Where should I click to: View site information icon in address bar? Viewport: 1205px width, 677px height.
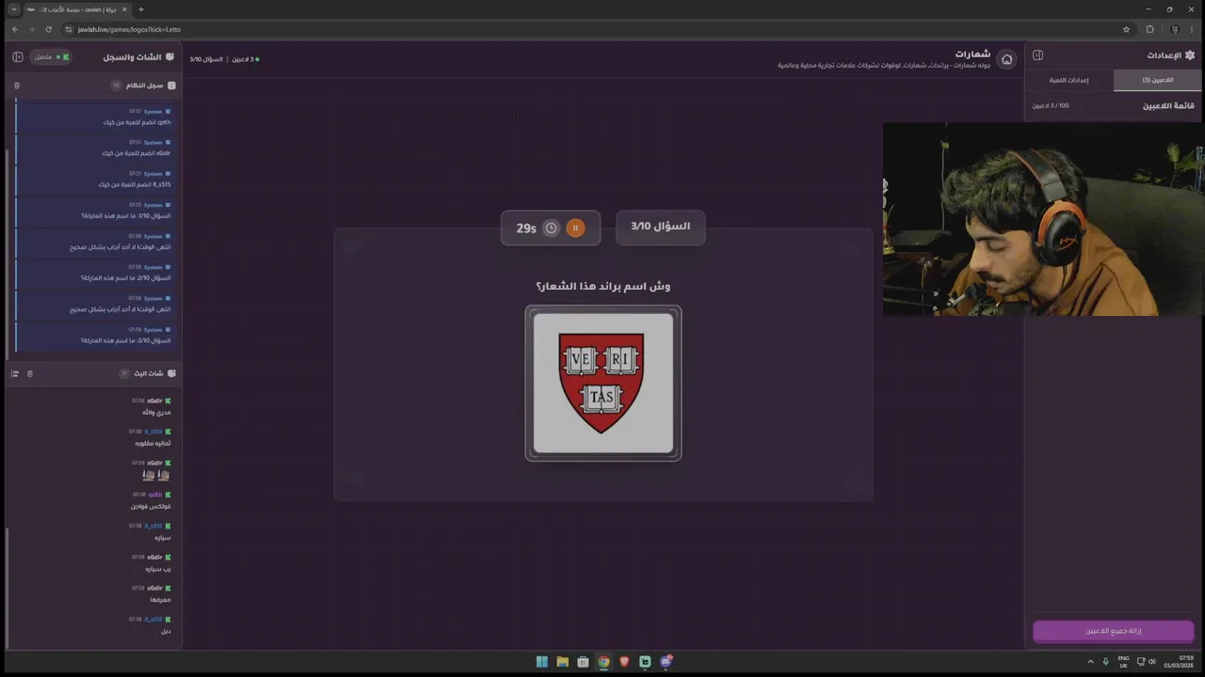(x=69, y=29)
